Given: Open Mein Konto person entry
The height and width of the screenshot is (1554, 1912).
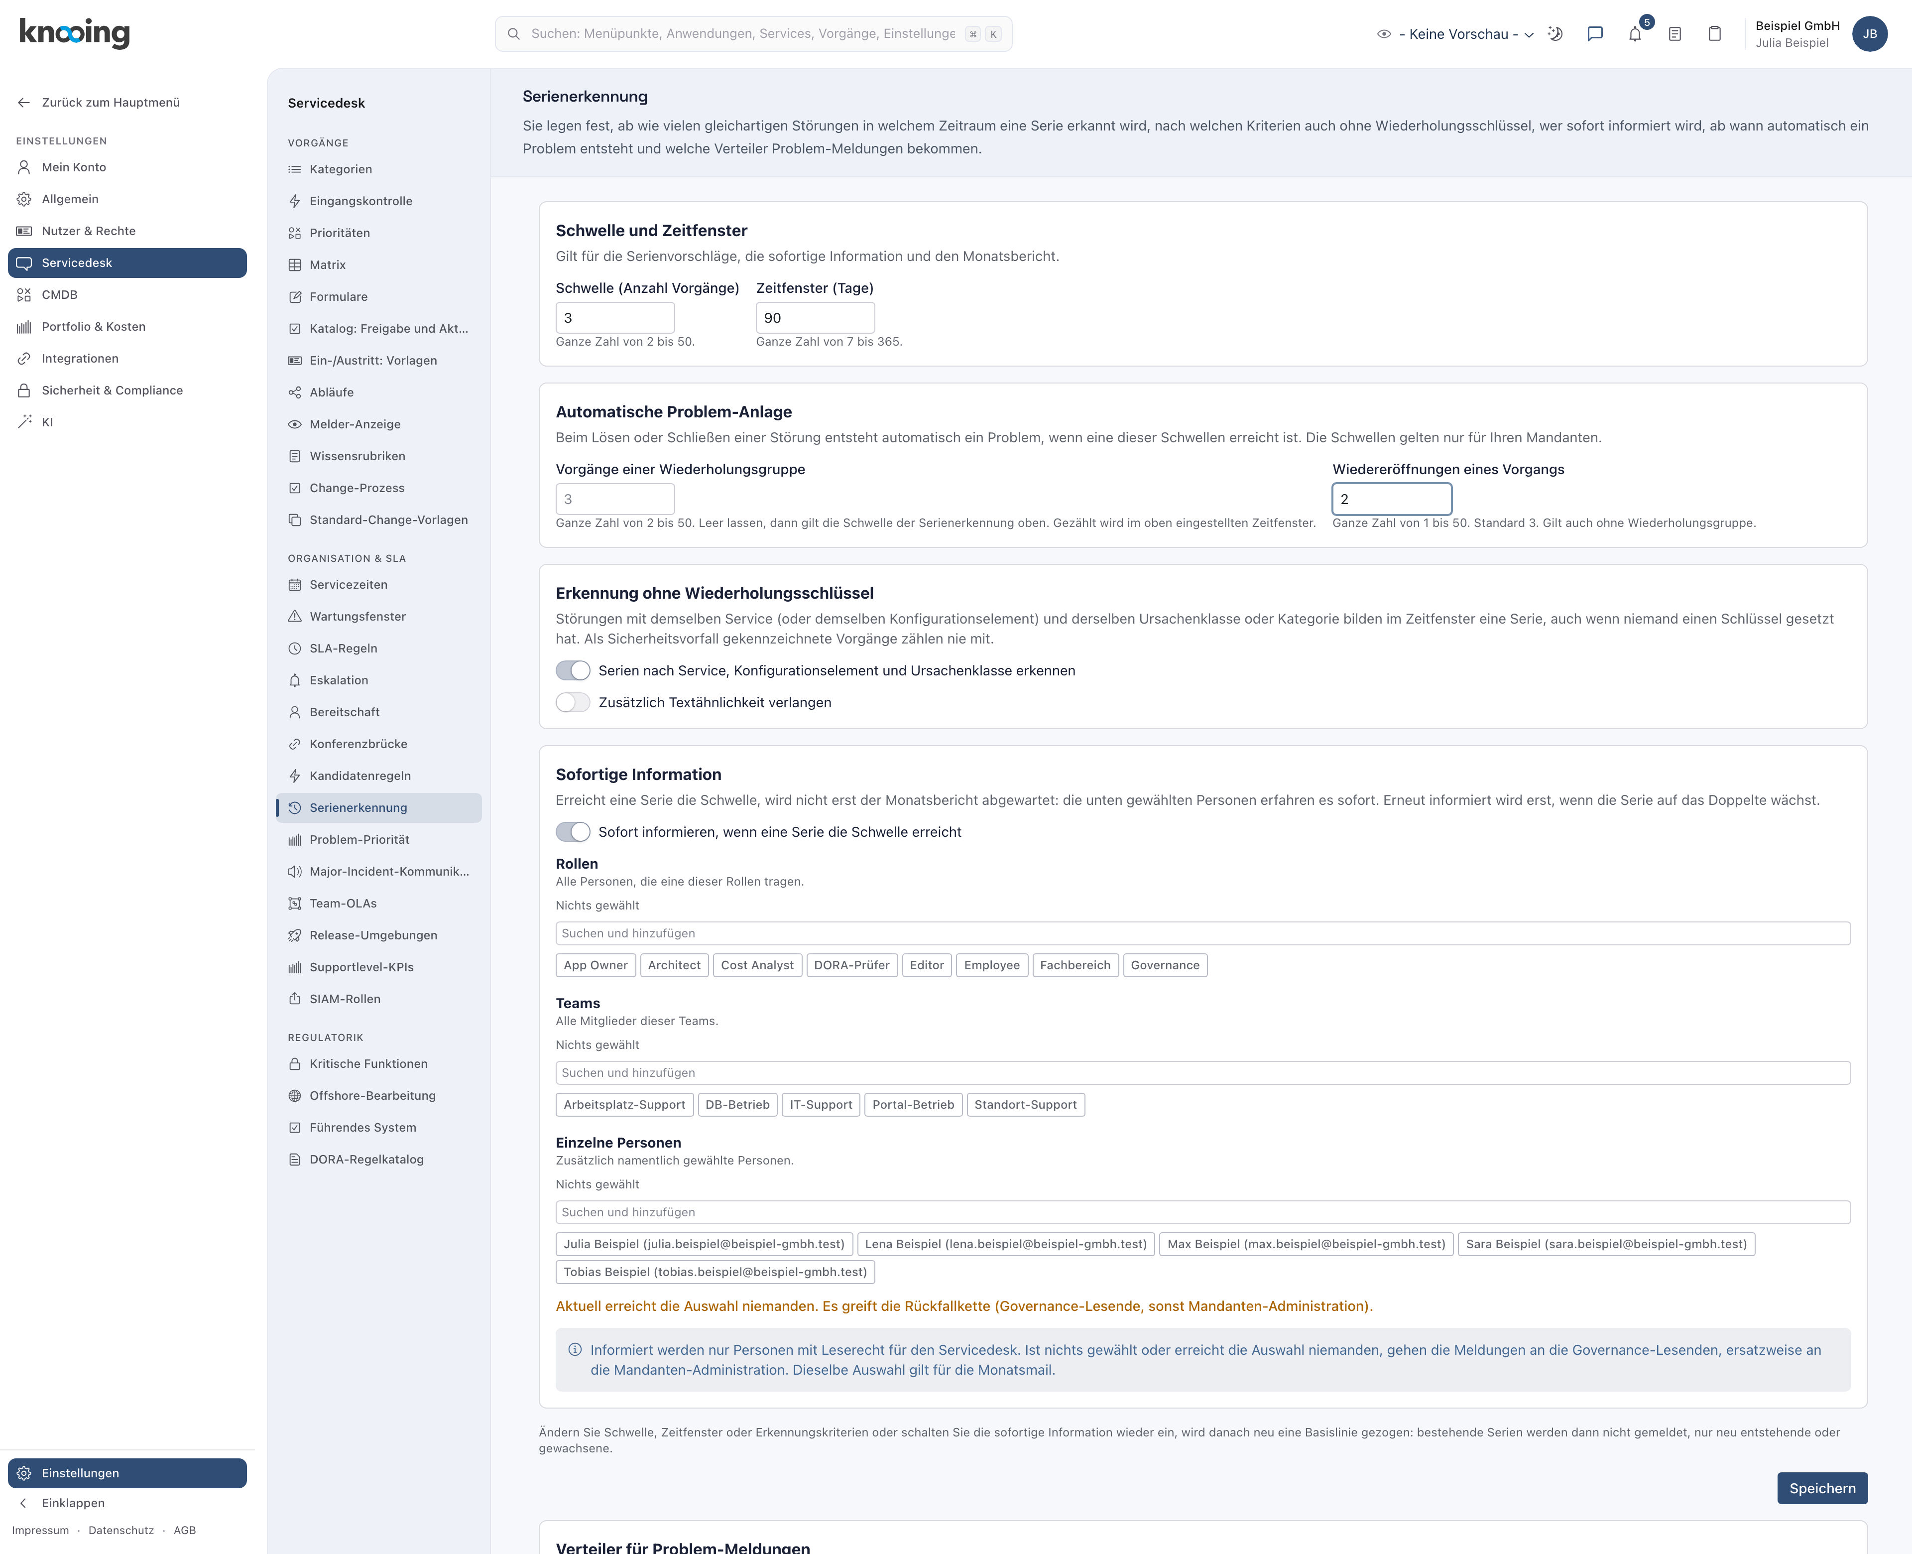Looking at the screenshot, I should coord(127,167).
